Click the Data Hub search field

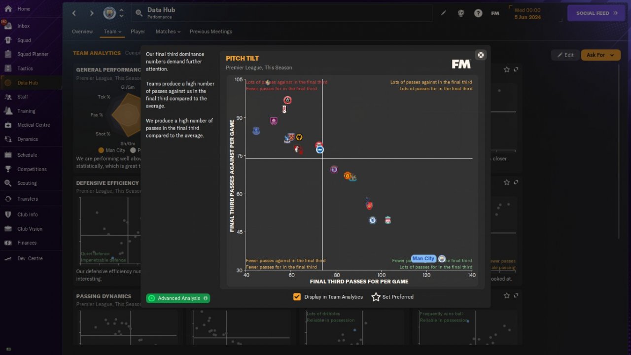tap(281, 13)
